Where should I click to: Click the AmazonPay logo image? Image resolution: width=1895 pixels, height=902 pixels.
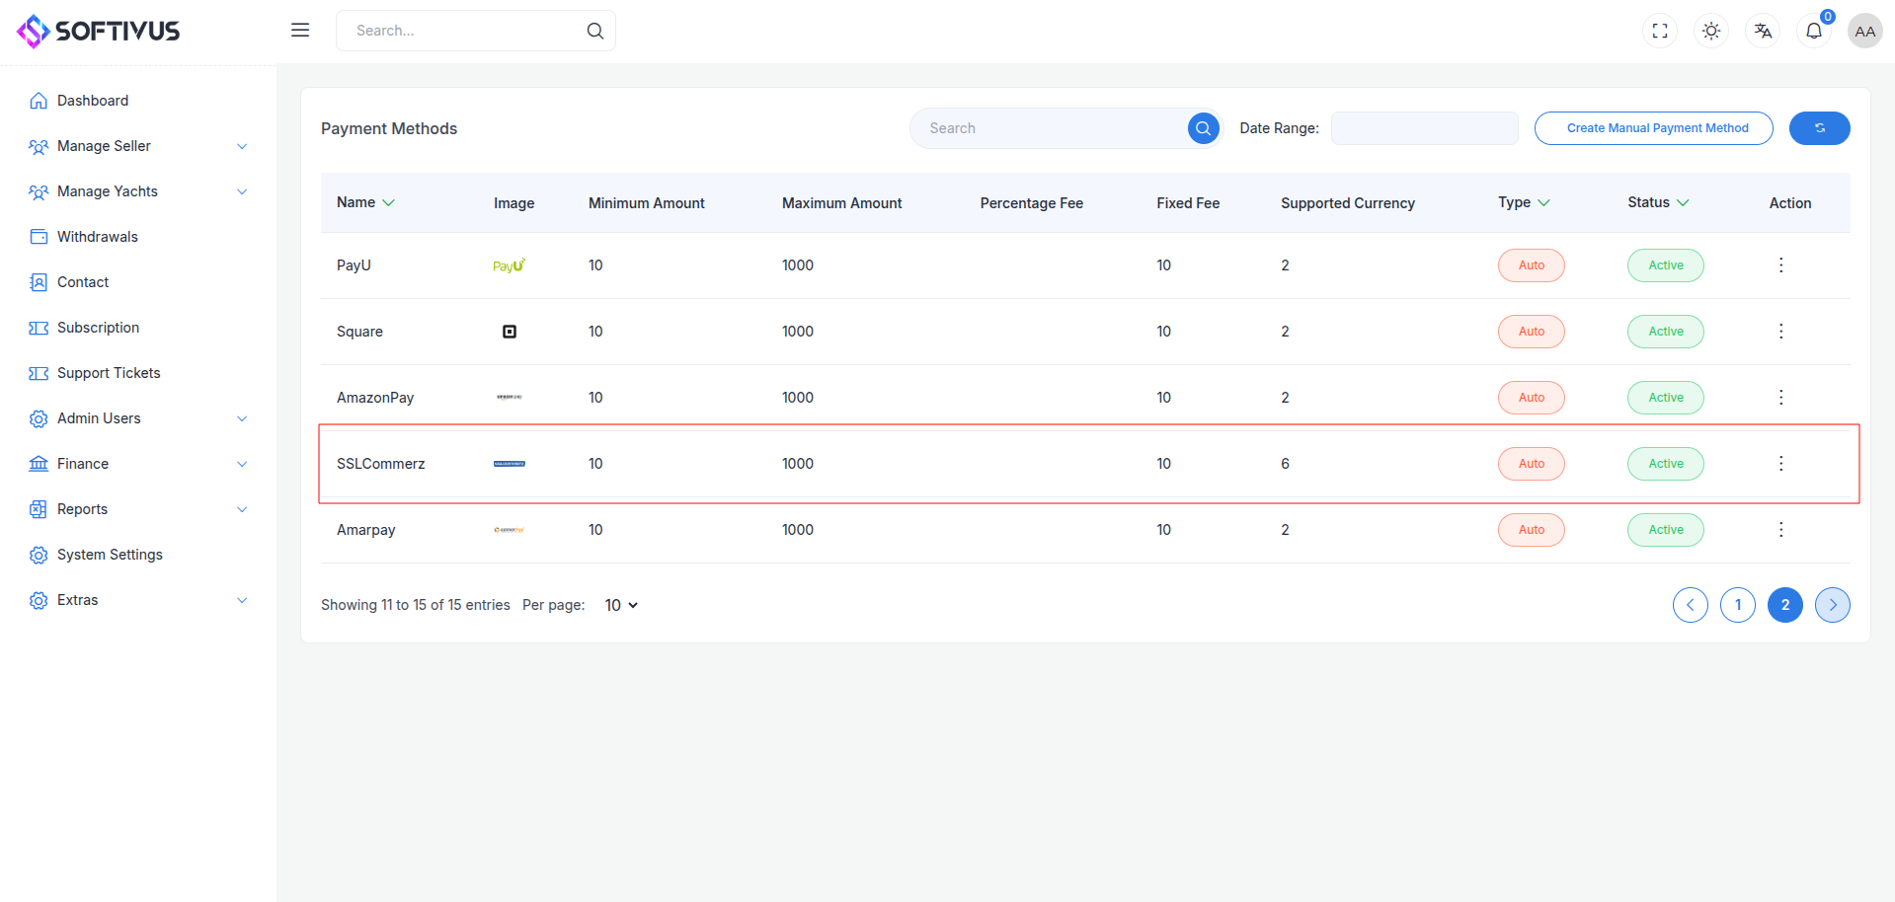pos(510,398)
